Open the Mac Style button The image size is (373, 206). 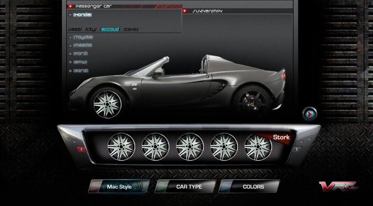[x=119, y=187]
